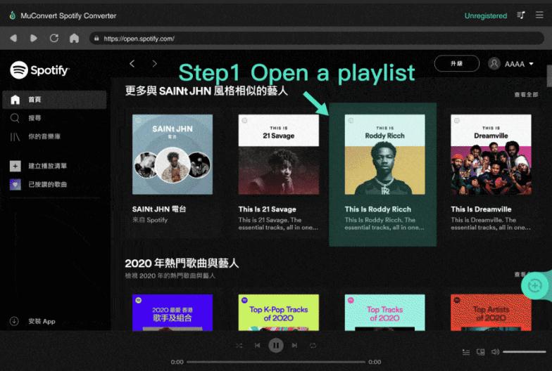Open the MuConvert hamburger menu
This screenshot has height=371, width=552.
pos(539,15)
